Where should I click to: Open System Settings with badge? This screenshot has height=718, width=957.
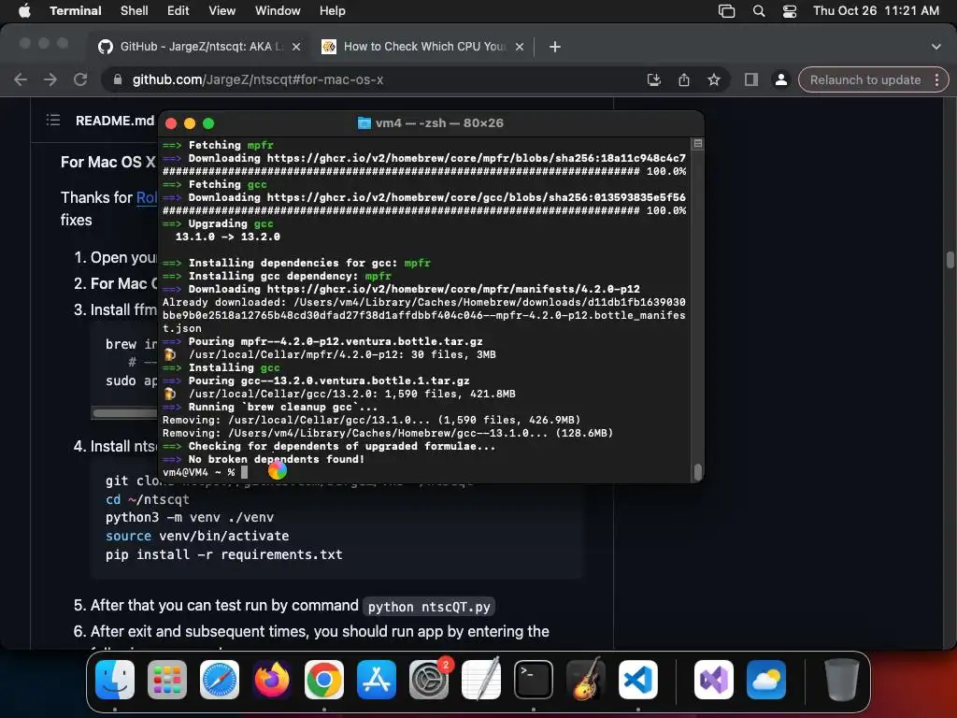[x=429, y=680]
